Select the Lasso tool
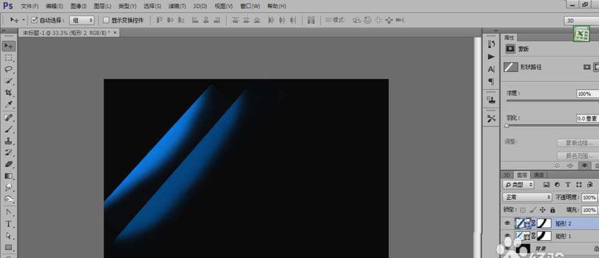The height and width of the screenshot is (258, 599). point(9,69)
